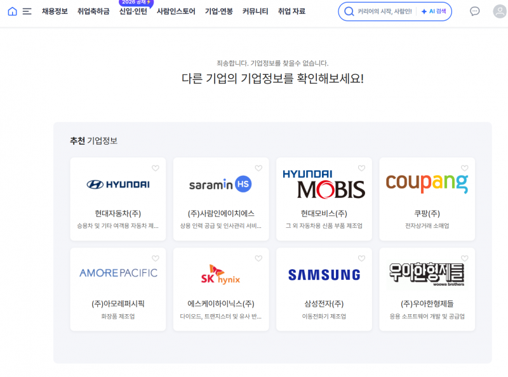Toggle the heart on the 쿠팡 card
Viewport: 508px width, 377px height.
464,168
